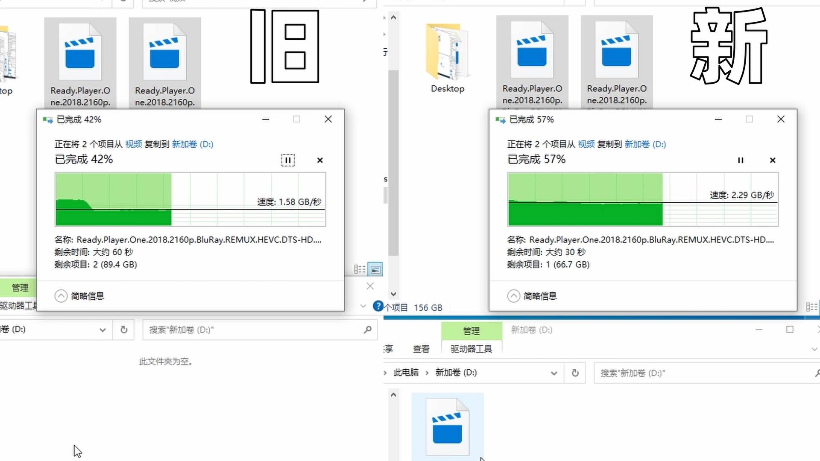
Task: Switch to large thumbnail view in the status bar
Action: [375, 269]
